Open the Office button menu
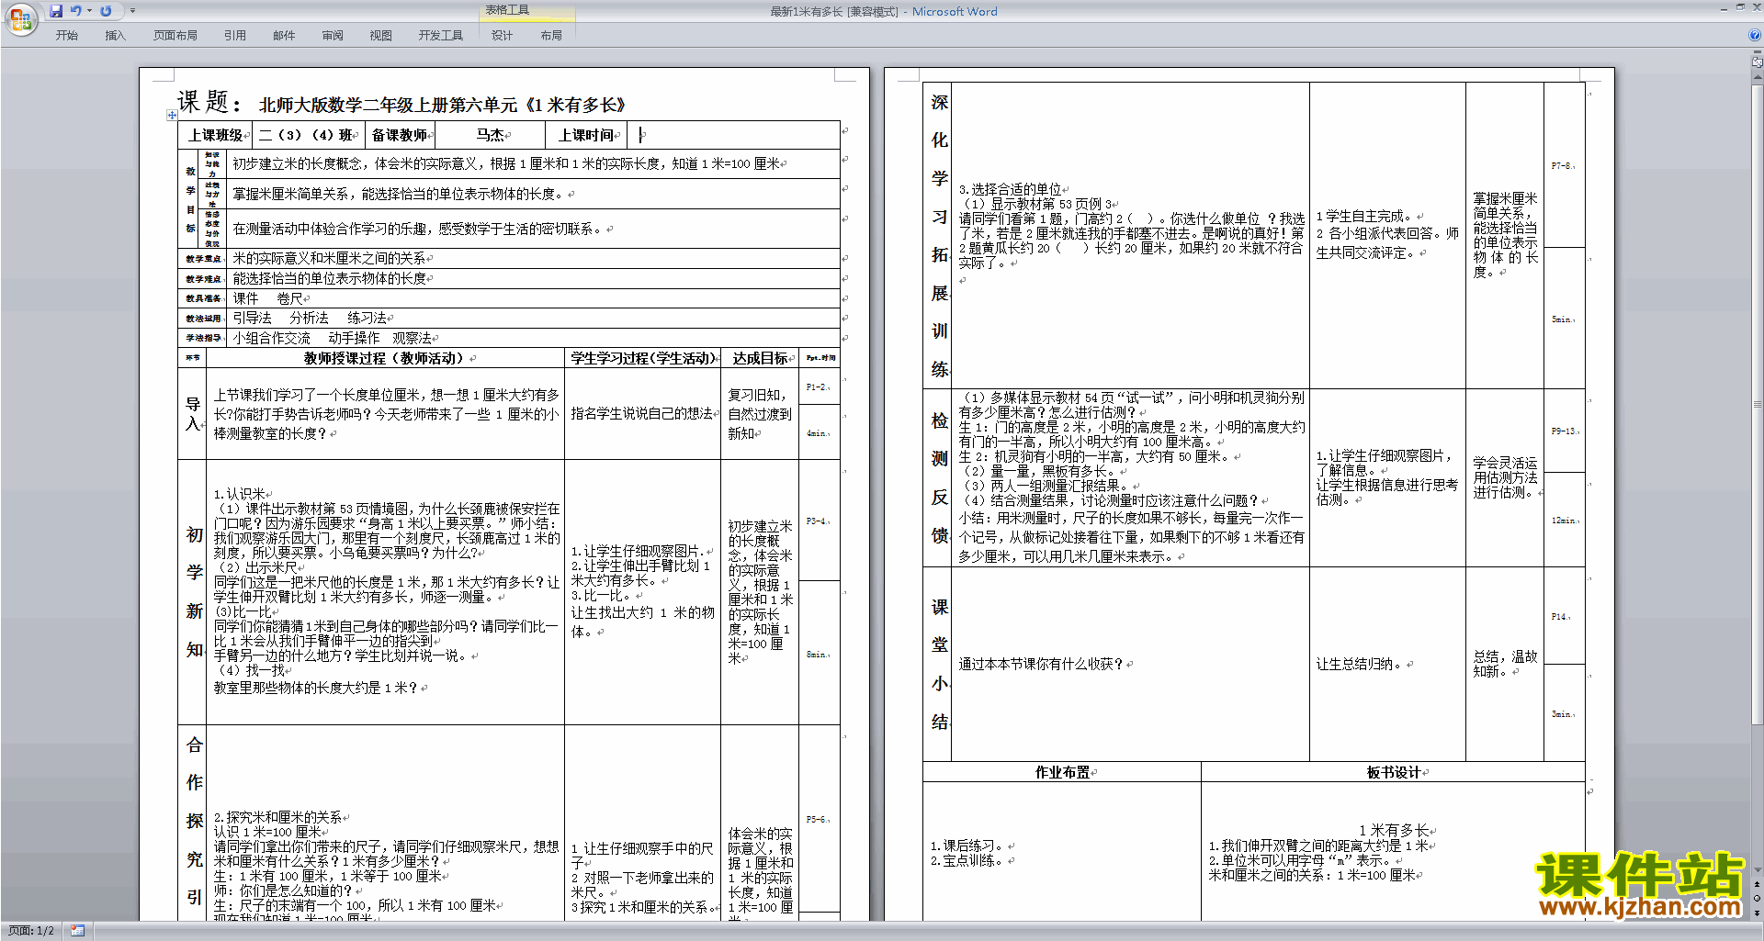 [x=20, y=18]
